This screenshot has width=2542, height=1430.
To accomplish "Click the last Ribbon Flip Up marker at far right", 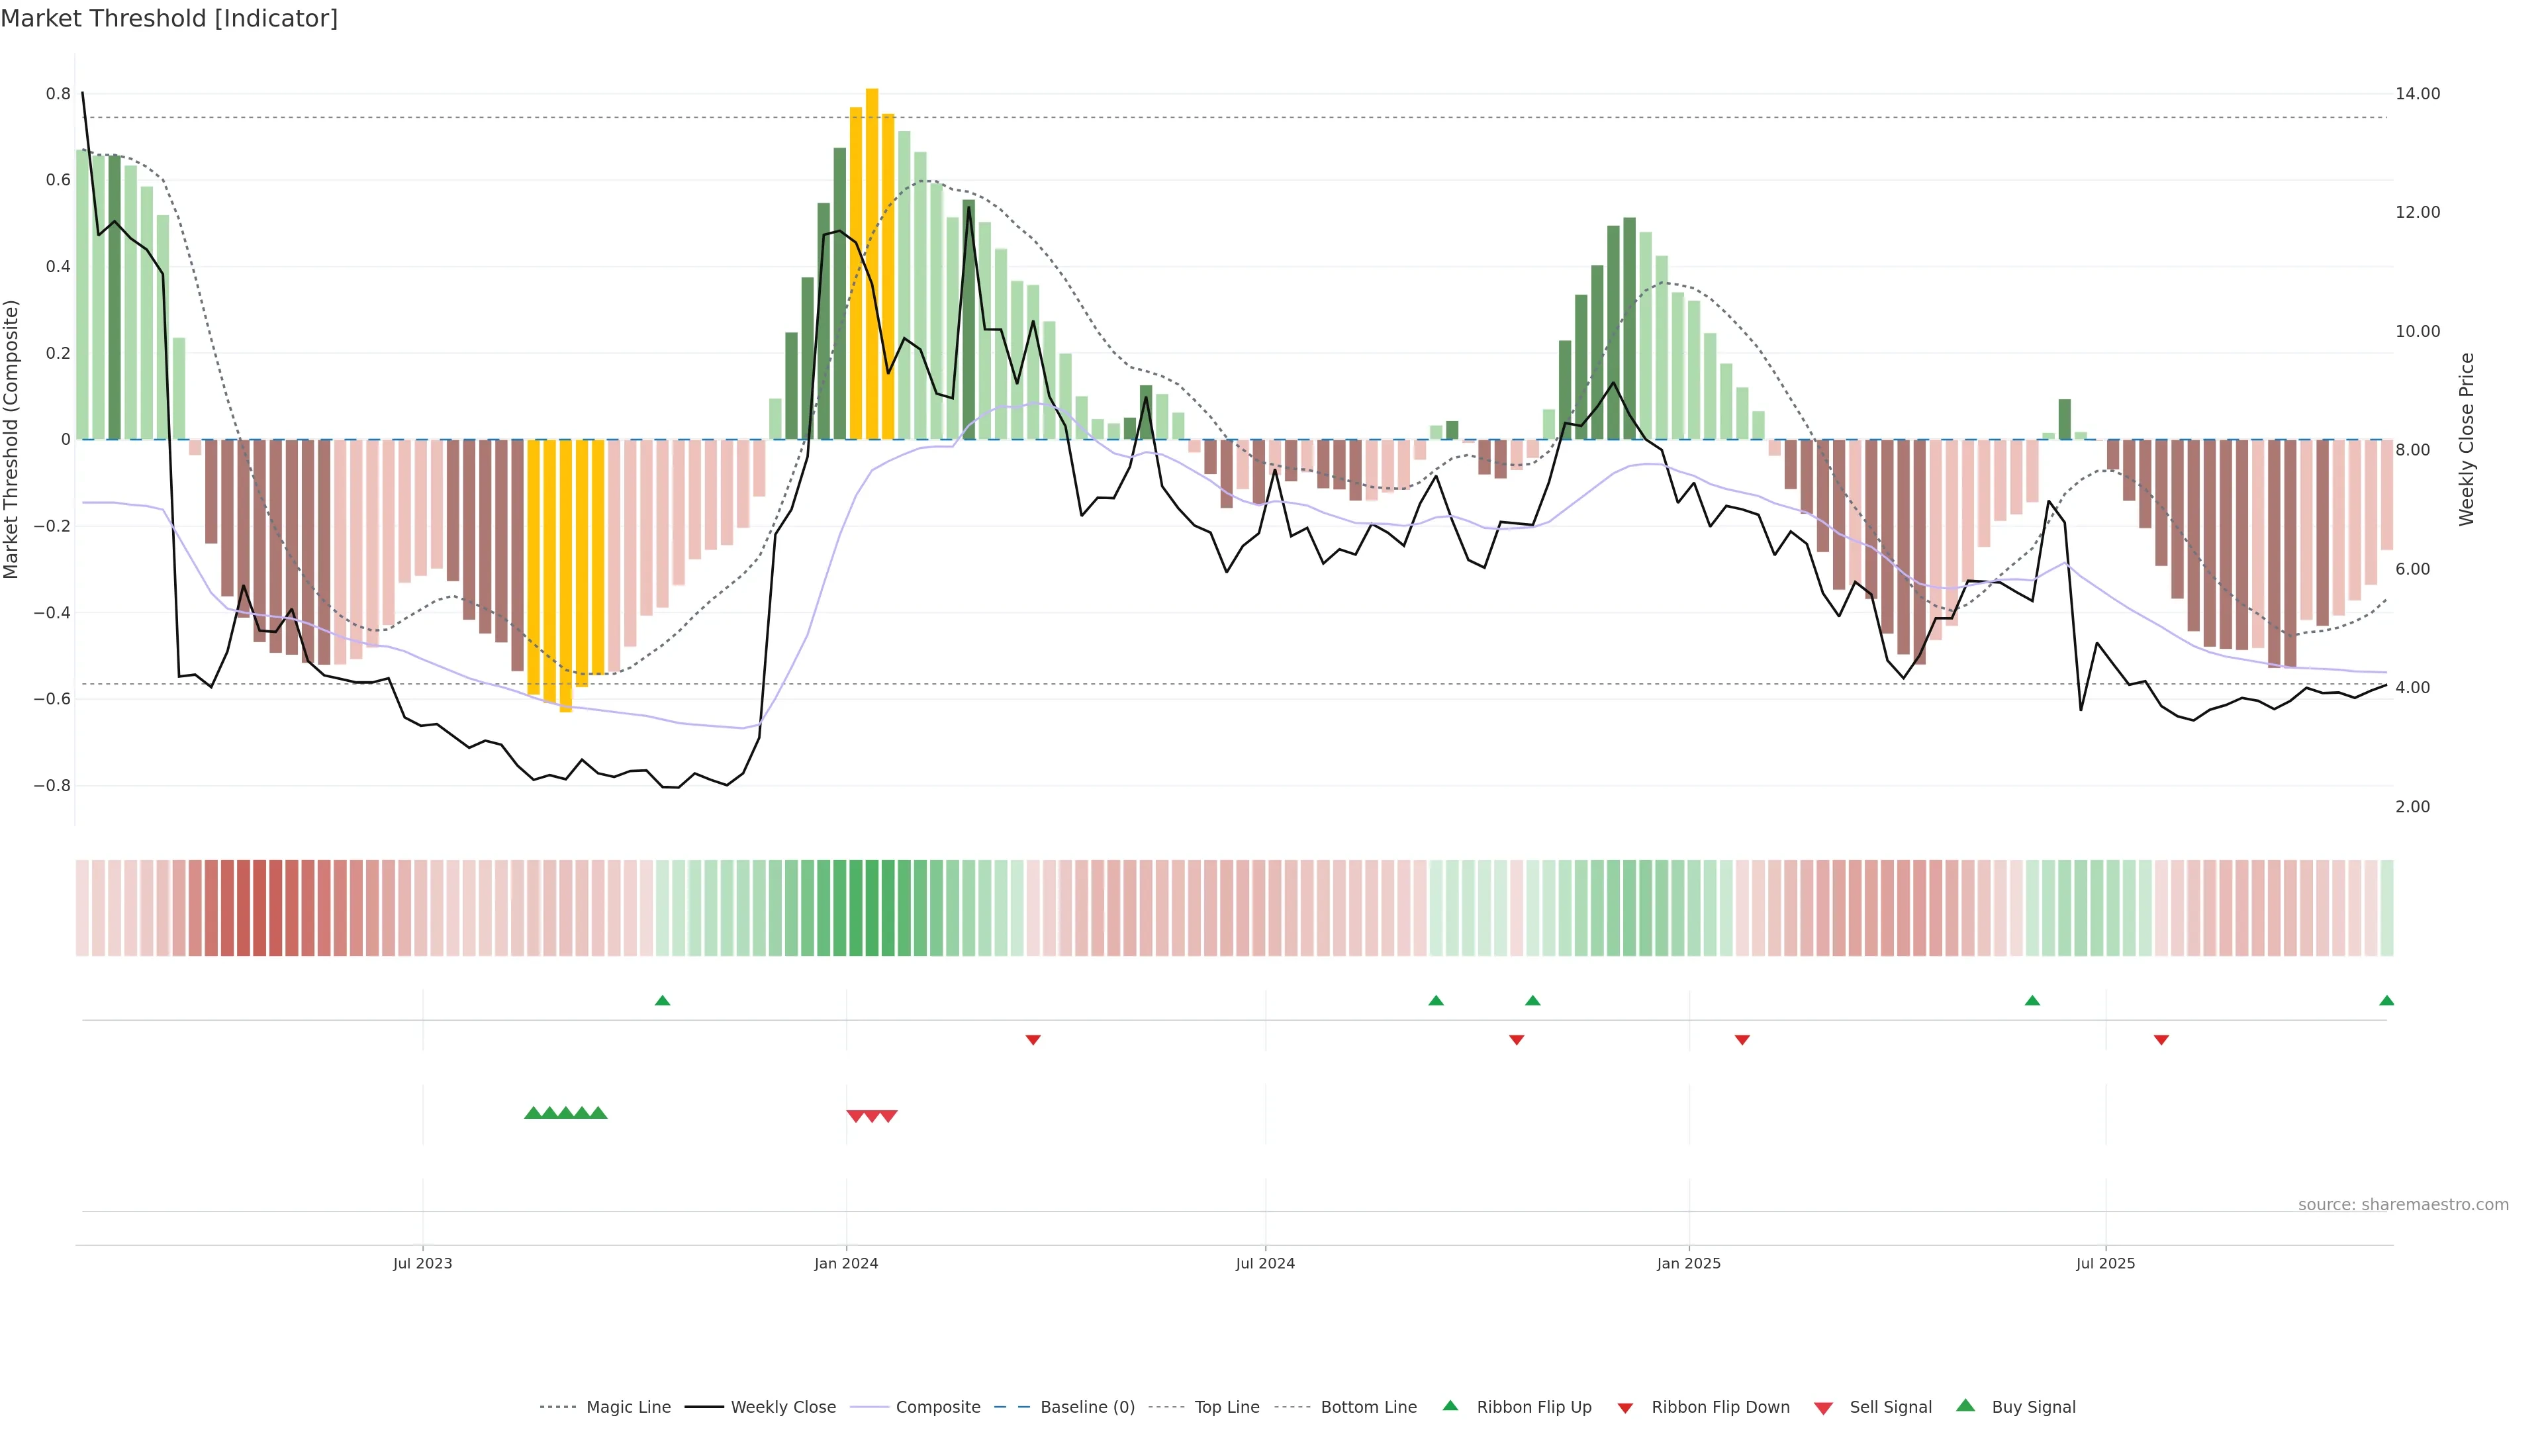I will [2386, 1001].
